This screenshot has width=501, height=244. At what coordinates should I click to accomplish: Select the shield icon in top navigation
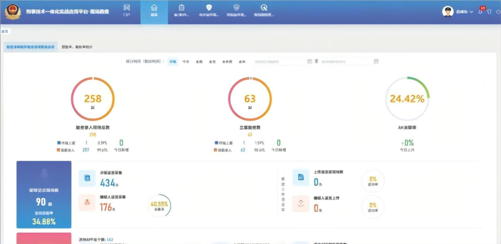coord(209,10)
